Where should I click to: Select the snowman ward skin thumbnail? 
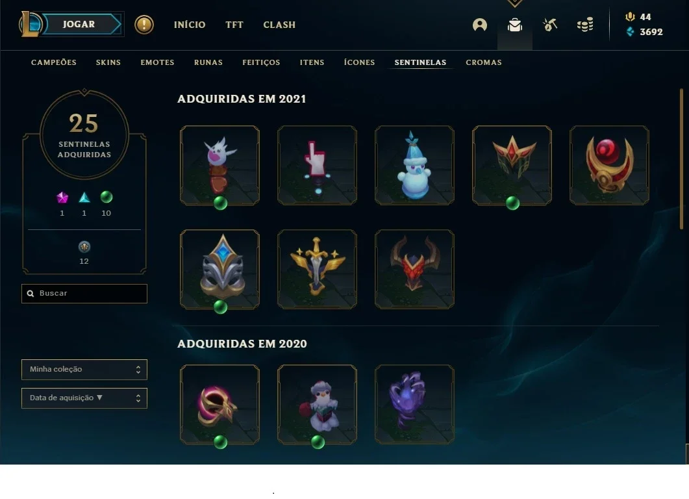coord(414,165)
